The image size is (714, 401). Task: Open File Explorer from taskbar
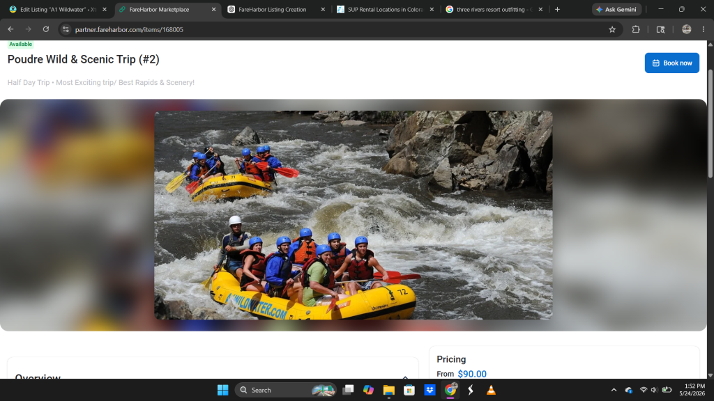(x=389, y=390)
